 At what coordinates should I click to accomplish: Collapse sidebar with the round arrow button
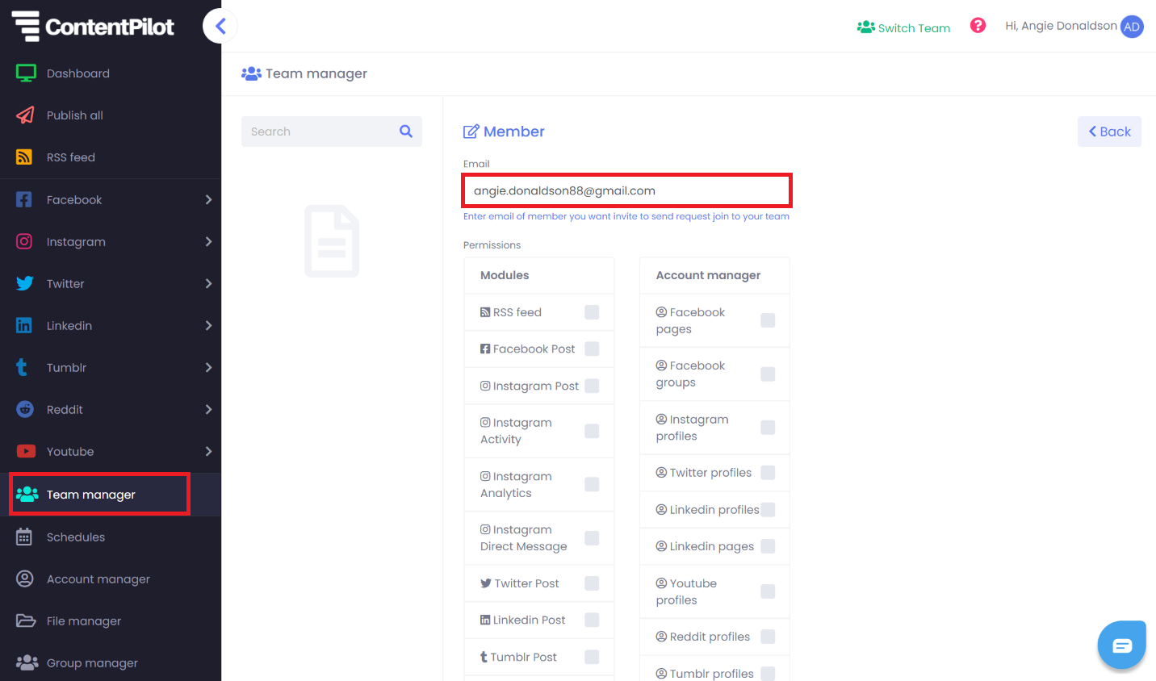click(220, 26)
